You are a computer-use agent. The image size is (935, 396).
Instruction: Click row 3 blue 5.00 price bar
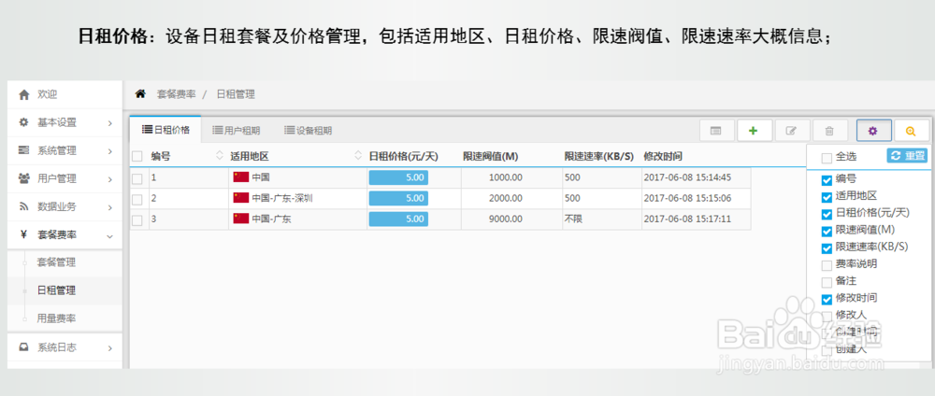point(398,219)
